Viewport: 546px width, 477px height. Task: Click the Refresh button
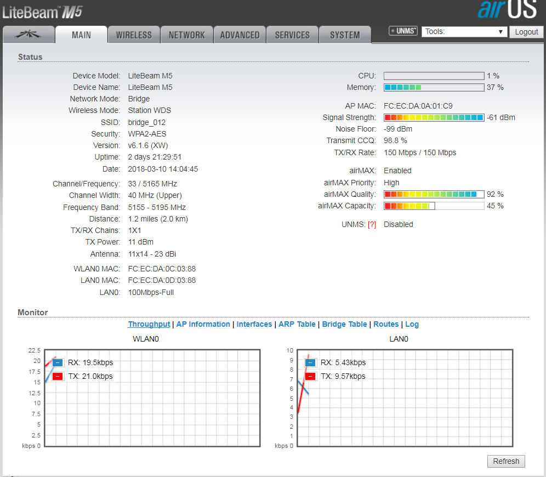[506, 461]
